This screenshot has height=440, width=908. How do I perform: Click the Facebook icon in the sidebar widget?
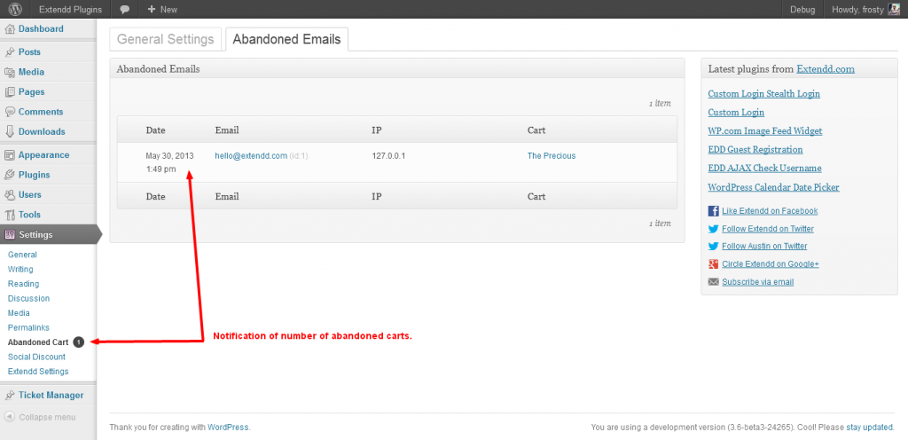coord(714,211)
